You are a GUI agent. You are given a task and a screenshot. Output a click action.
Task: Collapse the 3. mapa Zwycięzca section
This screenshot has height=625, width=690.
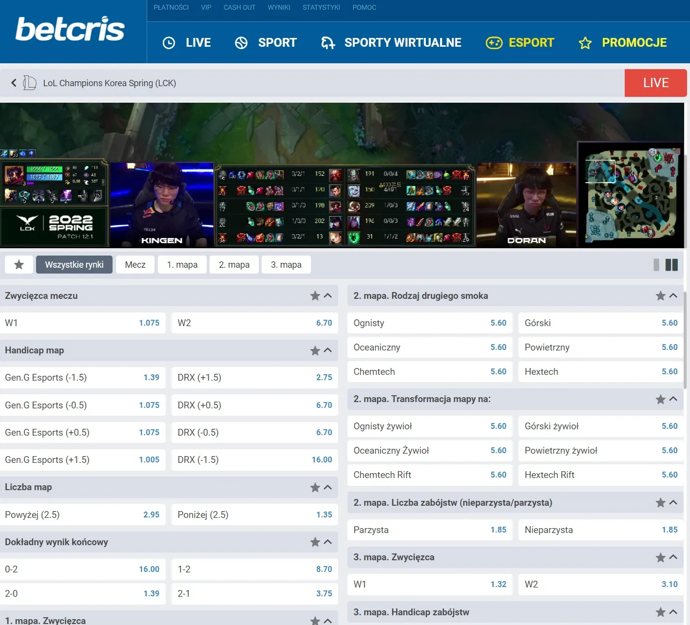coord(673,557)
